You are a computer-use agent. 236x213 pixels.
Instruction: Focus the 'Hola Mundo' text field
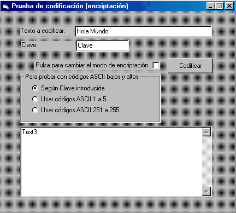pyautogui.click(x=143, y=31)
